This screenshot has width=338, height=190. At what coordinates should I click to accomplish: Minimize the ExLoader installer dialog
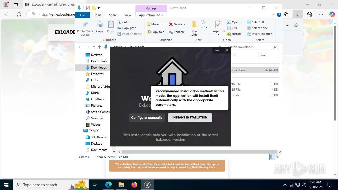(217, 50)
